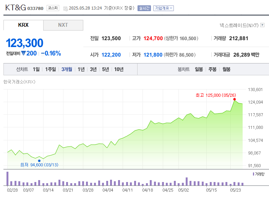Click the previous close value 123,500
The image size is (269, 200).
(x=111, y=38)
